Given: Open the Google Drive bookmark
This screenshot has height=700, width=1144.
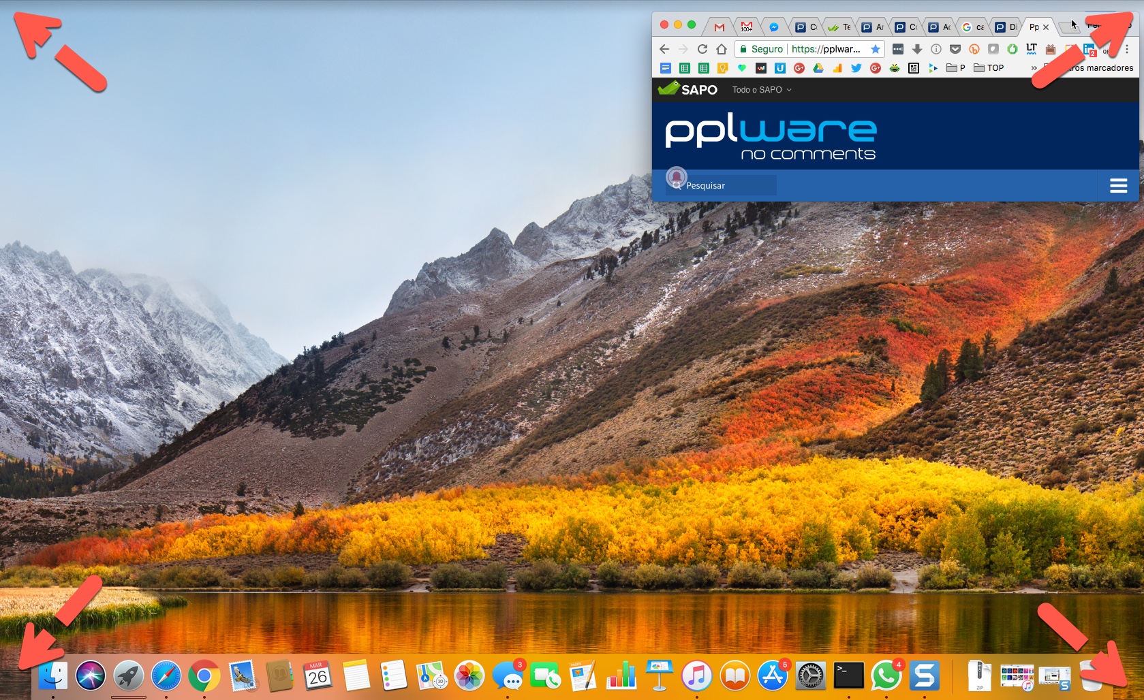Looking at the screenshot, I should tap(818, 68).
